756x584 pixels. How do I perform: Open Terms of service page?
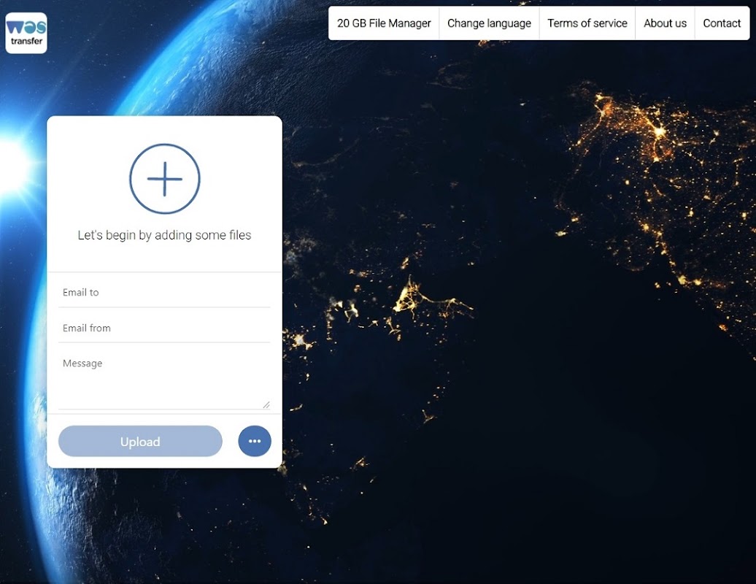pos(587,23)
